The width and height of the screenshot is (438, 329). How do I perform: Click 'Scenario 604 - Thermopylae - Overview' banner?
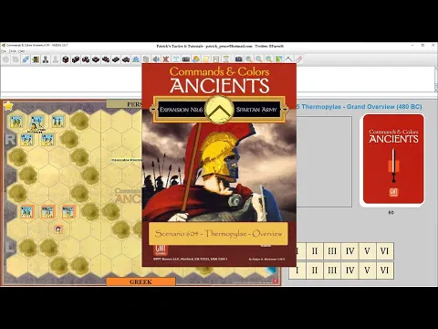point(218,234)
